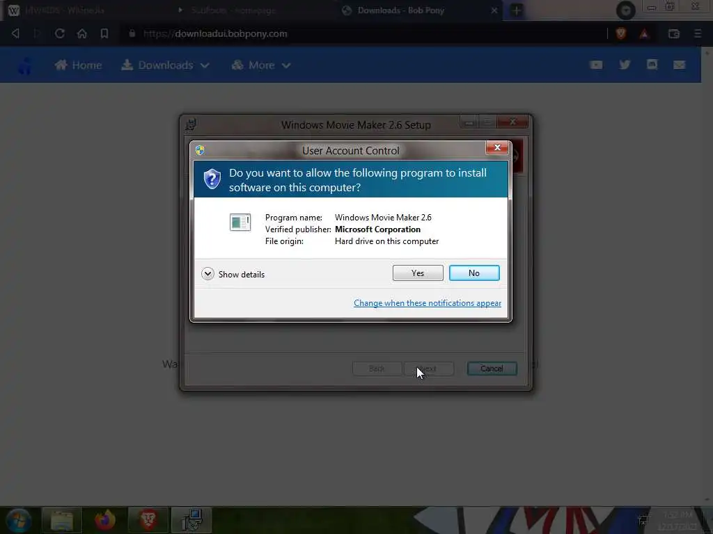Close the Downloads - Bob Pony tab
This screenshot has width=713, height=534.
pos(494,10)
